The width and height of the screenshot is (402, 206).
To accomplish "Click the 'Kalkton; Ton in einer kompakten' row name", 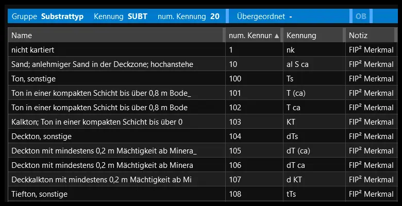I will coord(97,122).
